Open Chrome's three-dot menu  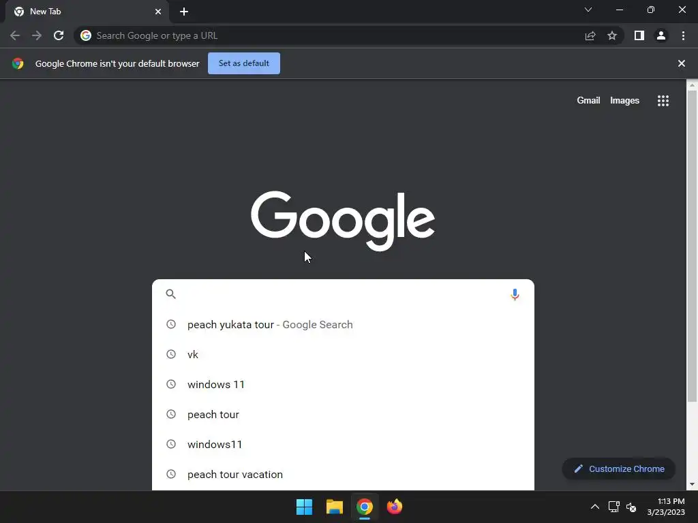tap(683, 35)
